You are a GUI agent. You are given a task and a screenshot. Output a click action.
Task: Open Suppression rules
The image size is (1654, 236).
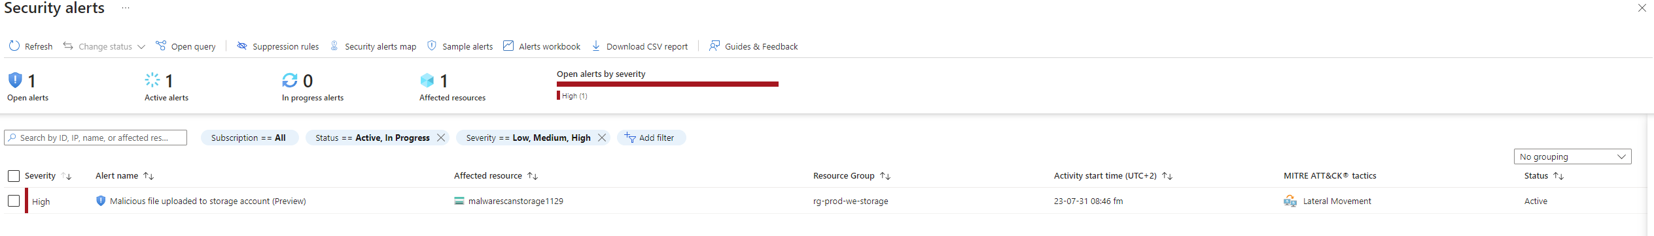278,46
